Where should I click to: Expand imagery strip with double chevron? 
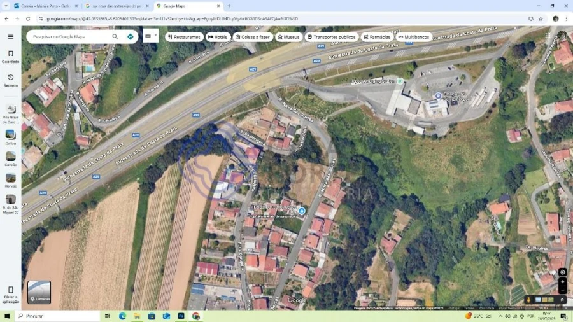point(562,300)
